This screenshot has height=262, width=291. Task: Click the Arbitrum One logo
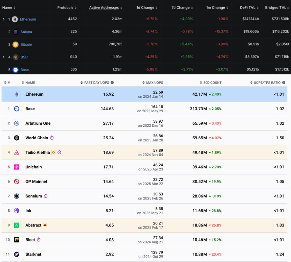[16, 123]
